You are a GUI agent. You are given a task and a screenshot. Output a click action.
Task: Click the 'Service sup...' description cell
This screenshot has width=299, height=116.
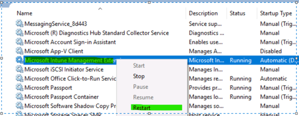coord(205,24)
